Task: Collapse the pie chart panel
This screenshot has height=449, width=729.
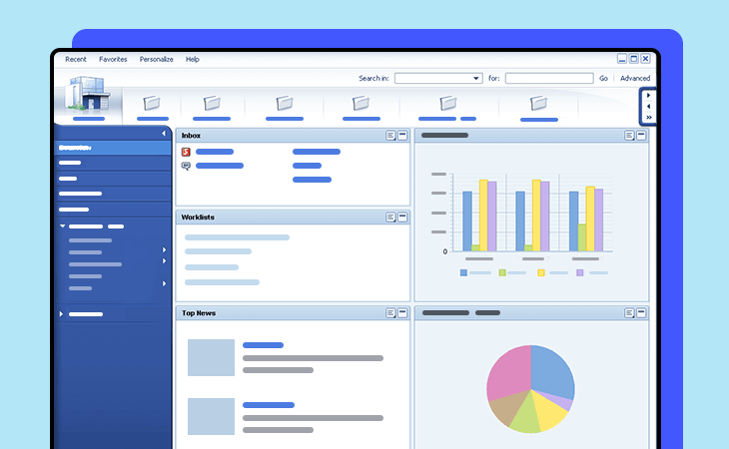Action: point(641,313)
